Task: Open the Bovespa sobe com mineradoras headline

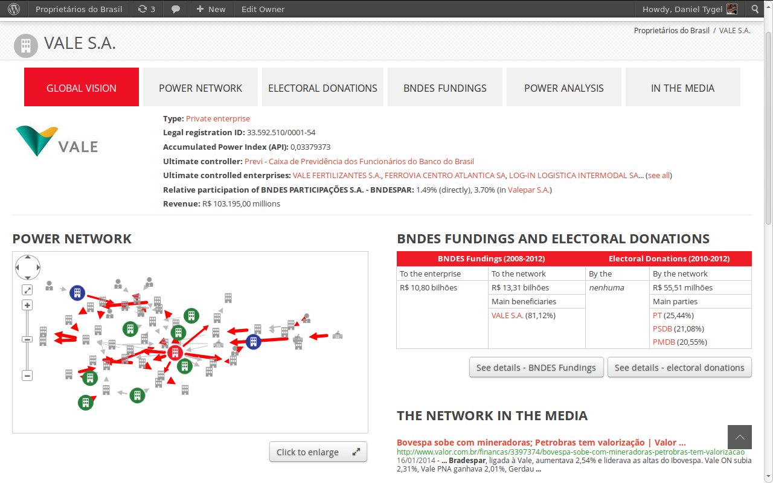Action: click(x=541, y=443)
